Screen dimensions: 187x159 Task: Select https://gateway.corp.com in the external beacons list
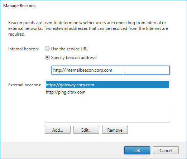pyautogui.click(x=107, y=85)
